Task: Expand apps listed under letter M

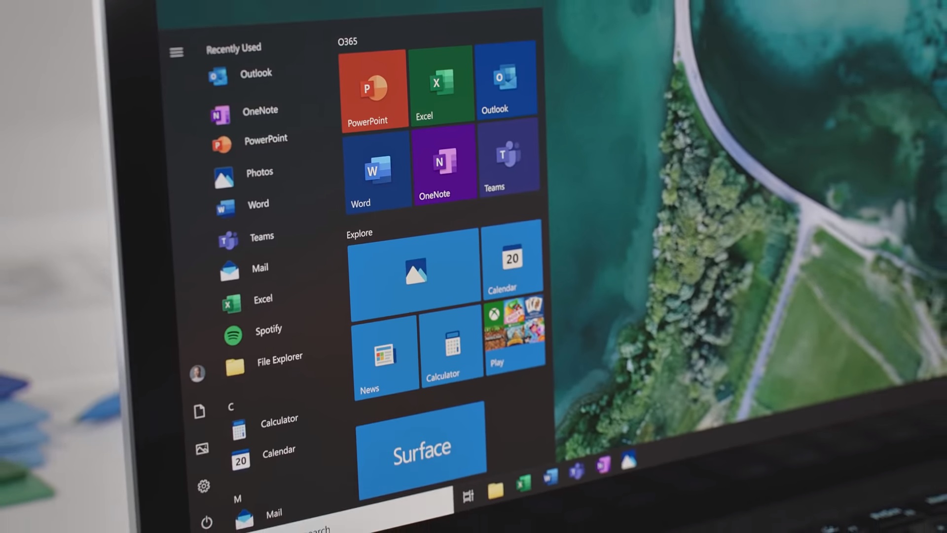Action: click(x=237, y=498)
